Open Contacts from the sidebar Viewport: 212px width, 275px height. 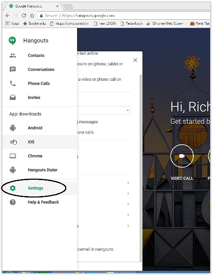[x=40, y=56]
